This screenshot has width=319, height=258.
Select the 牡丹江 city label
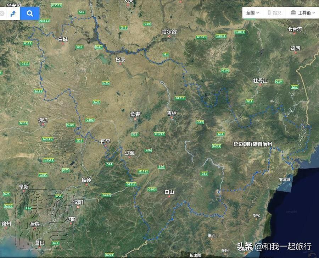coord(260,81)
